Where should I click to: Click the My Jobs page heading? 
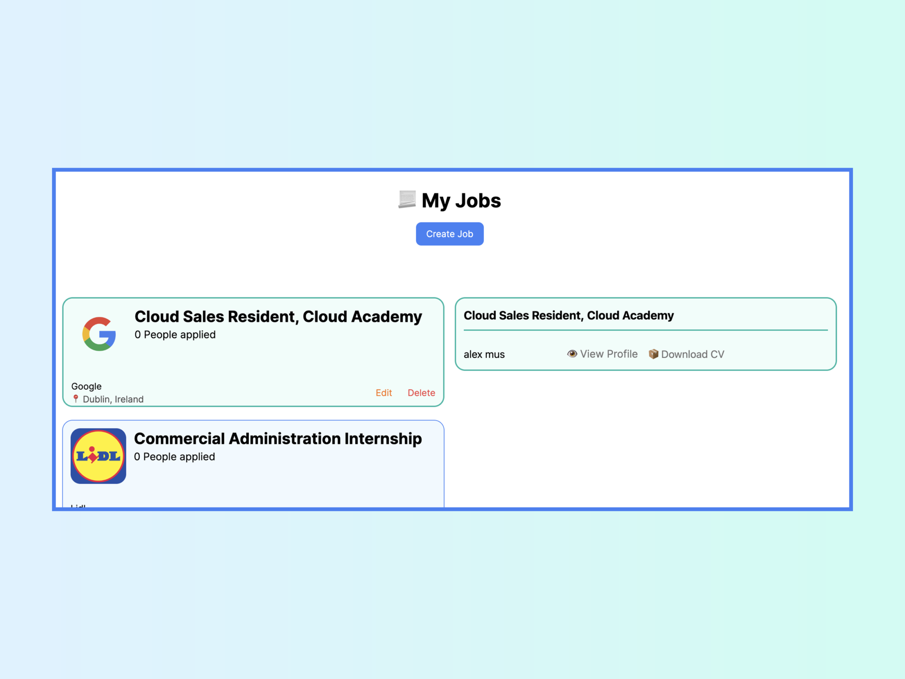461,201
